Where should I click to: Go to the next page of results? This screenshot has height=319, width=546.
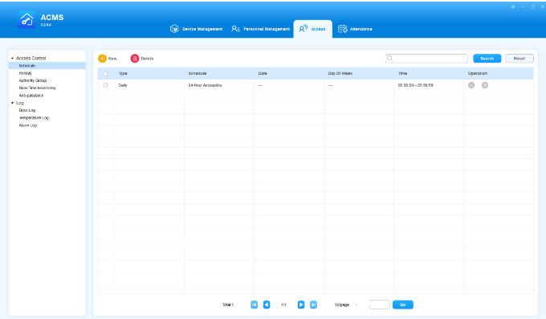[x=301, y=305]
